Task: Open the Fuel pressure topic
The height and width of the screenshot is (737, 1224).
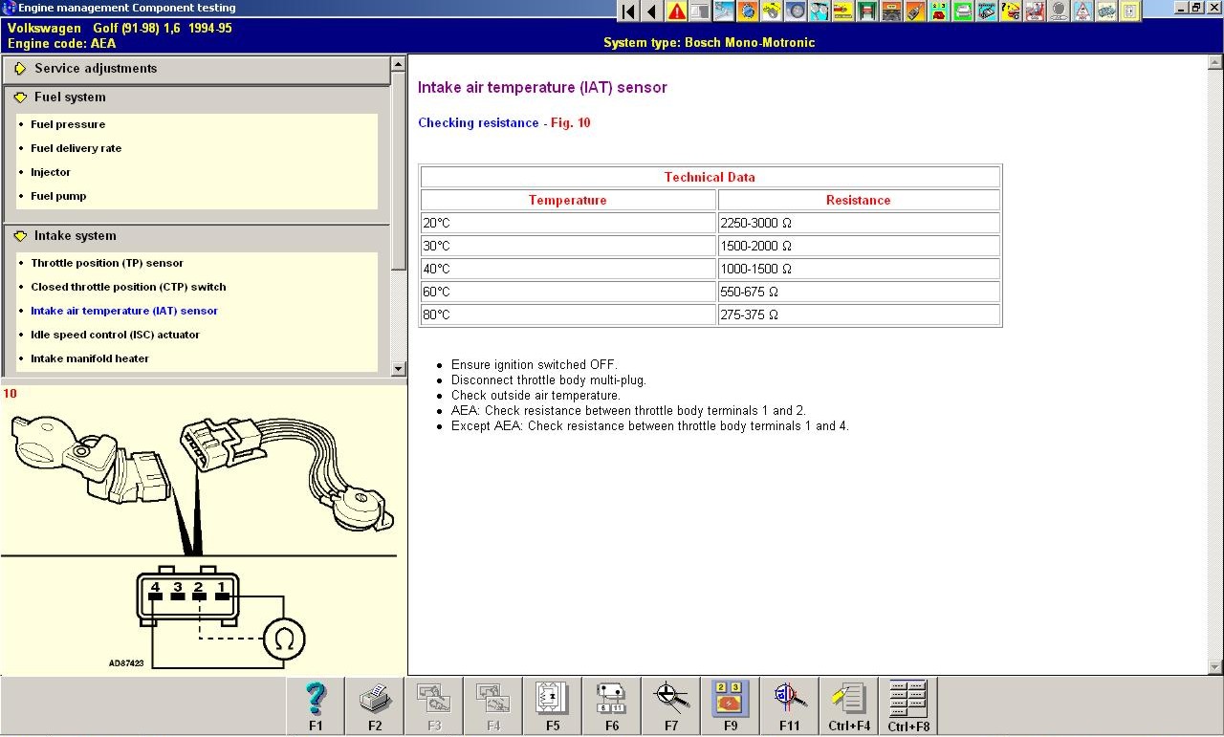Action: pos(68,124)
